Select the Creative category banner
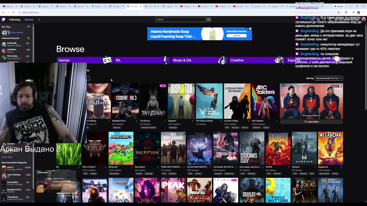Viewport: 367px width, 206px height. click(257, 60)
